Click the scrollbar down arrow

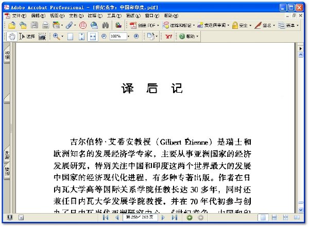[301, 210]
